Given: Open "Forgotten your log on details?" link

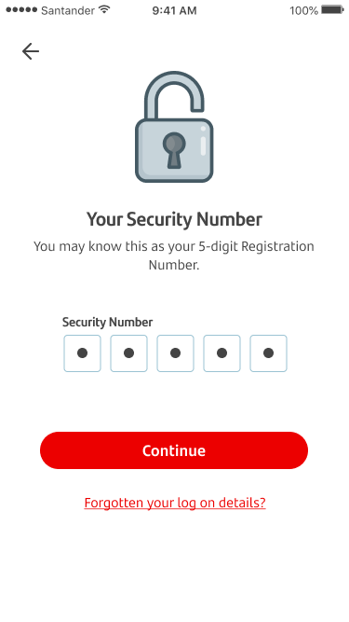Looking at the screenshot, I should point(175,503).
